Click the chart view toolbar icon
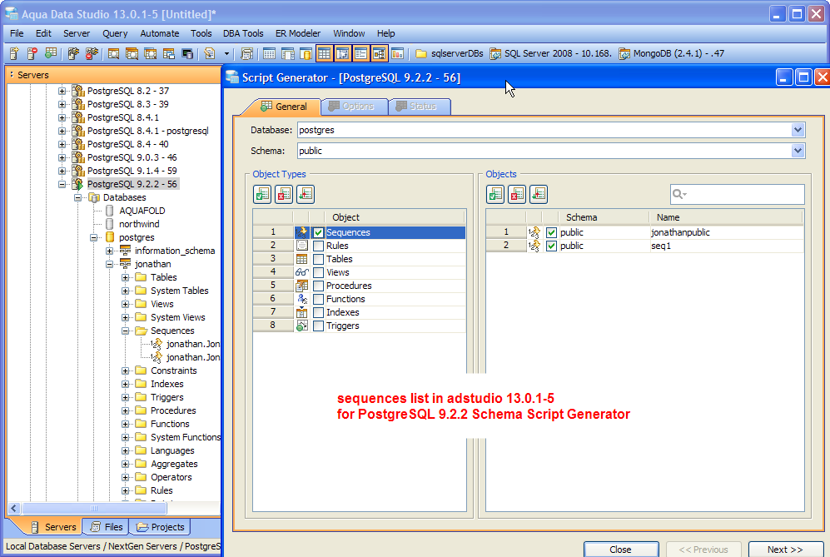 tap(398, 53)
